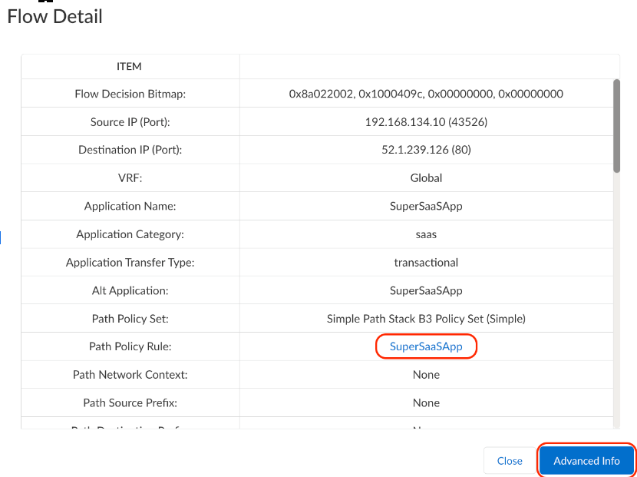This screenshot has height=477, width=637.
Task: Click the Alt Application row
Action: click(x=426, y=290)
